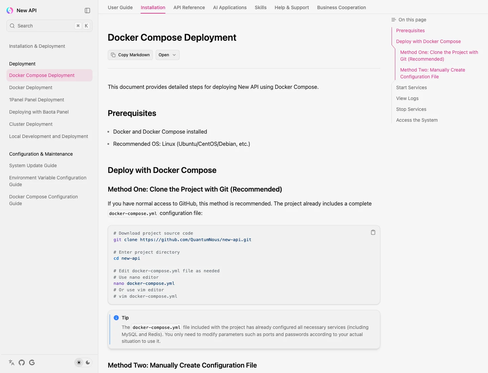This screenshot has width=488, height=373.
Task: Open the API Reference tab
Action: 189,7
